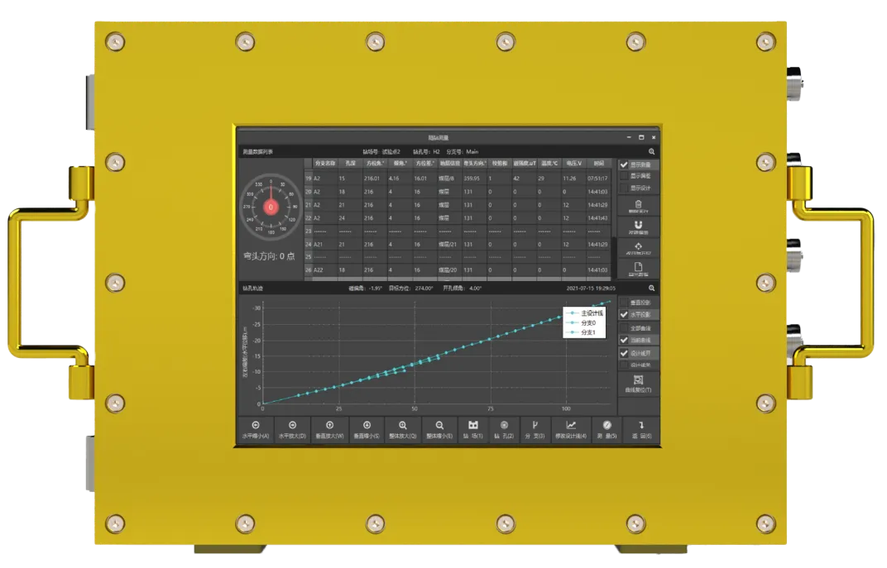The image size is (887, 568).
Task: Select table row 22 header
Action: (309, 217)
